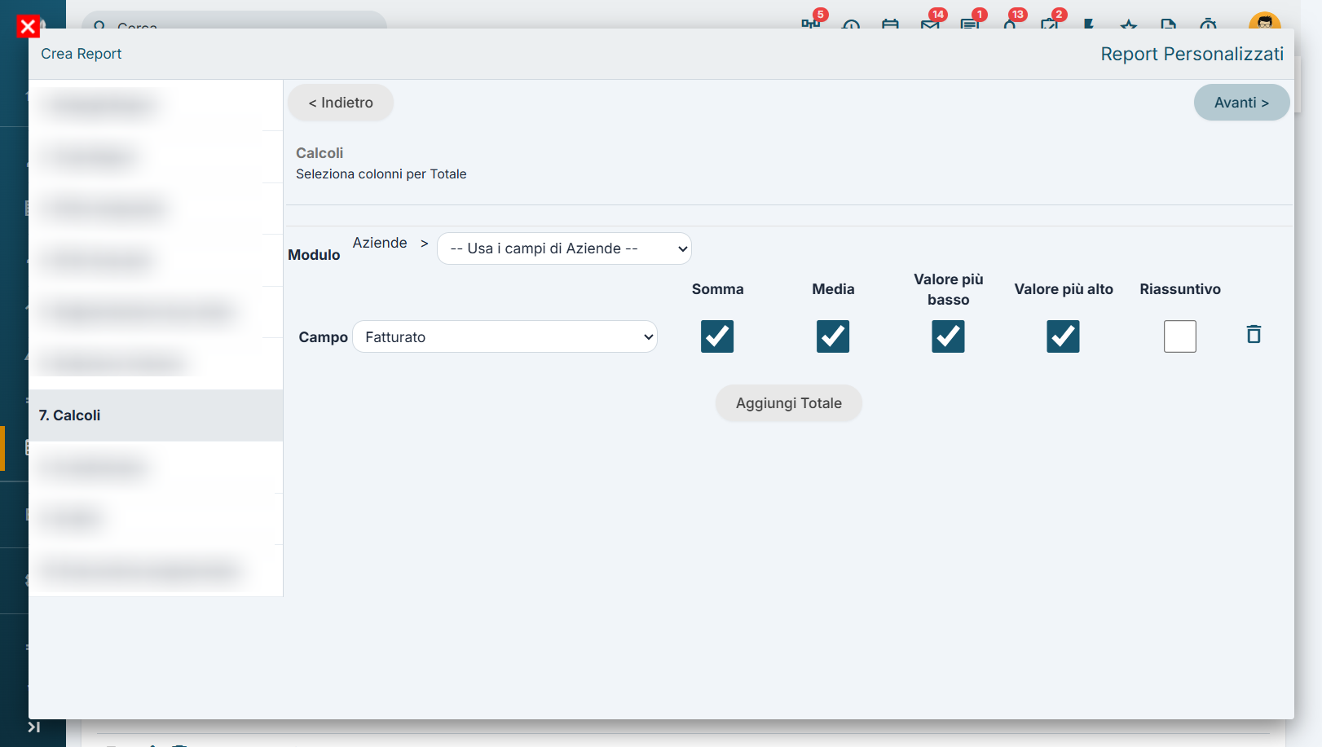The image size is (1322, 747).
Task: Close the Crea Report dialog with red X
Action: click(x=28, y=27)
